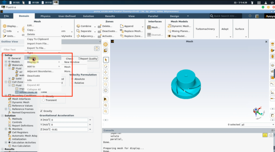Expand Reference Frames tree node
The height and width of the screenshot is (152, 275).
point(6,109)
